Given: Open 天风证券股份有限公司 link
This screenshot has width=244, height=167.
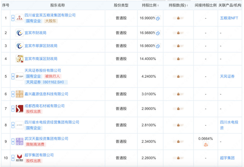Looking at the screenshot, I should pos(43,70).
